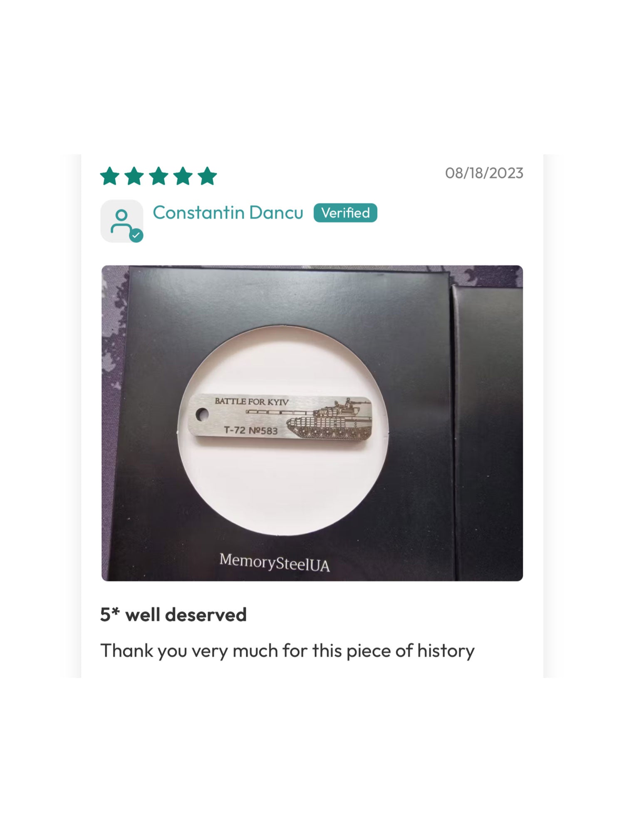Click the third rating star

coord(159,176)
